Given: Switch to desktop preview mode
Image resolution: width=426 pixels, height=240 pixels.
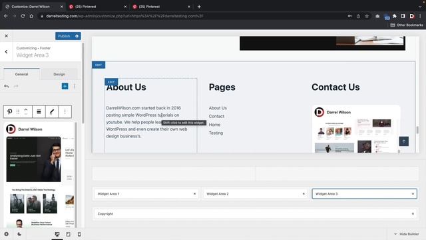Looking at the screenshot, I should click(x=57, y=234).
